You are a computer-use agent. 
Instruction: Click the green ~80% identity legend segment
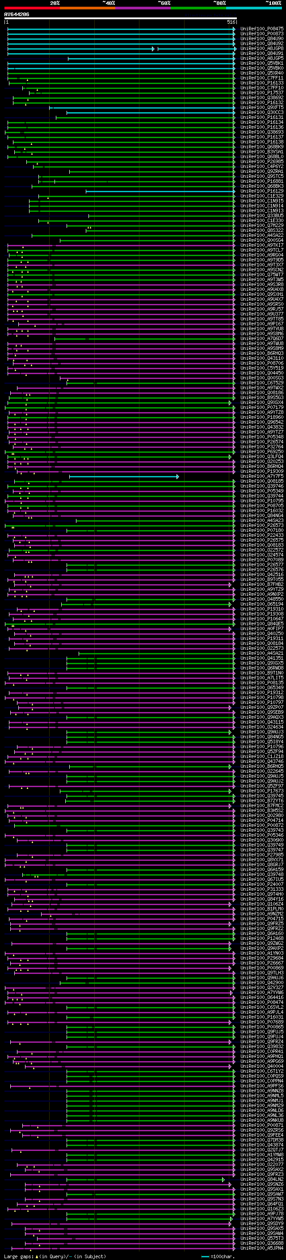(198, 8)
